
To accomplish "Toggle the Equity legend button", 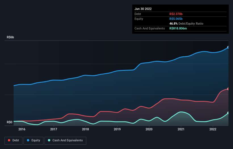I will 33,141.
